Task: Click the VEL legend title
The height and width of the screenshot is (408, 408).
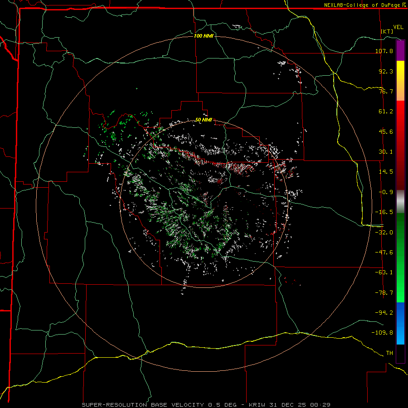Action: 398,27
